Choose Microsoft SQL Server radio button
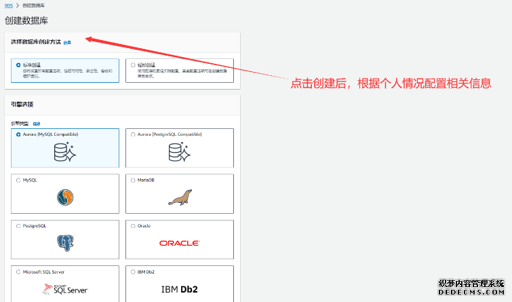 [x=18, y=271]
